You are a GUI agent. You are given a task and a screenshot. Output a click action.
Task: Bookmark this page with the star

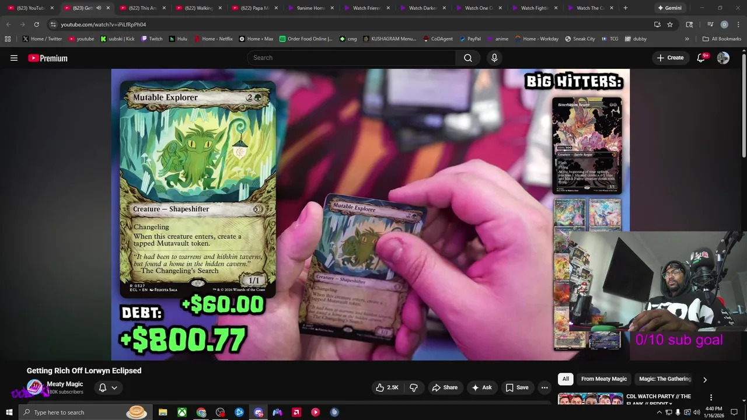[670, 24]
